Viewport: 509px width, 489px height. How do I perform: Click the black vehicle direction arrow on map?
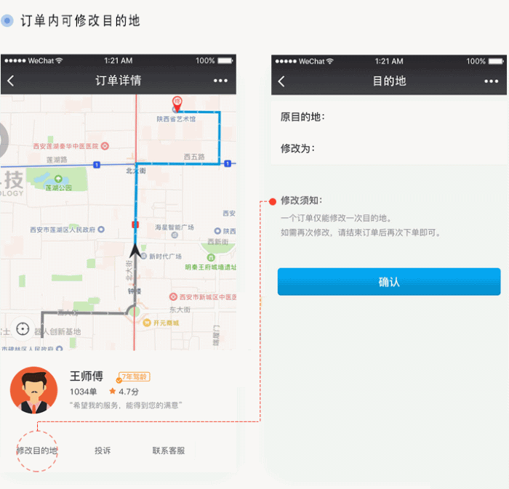pos(135,251)
